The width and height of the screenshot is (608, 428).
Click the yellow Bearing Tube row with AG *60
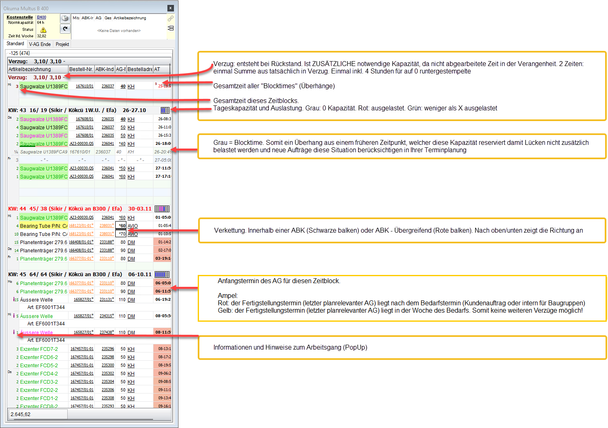(x=89, y=226)
